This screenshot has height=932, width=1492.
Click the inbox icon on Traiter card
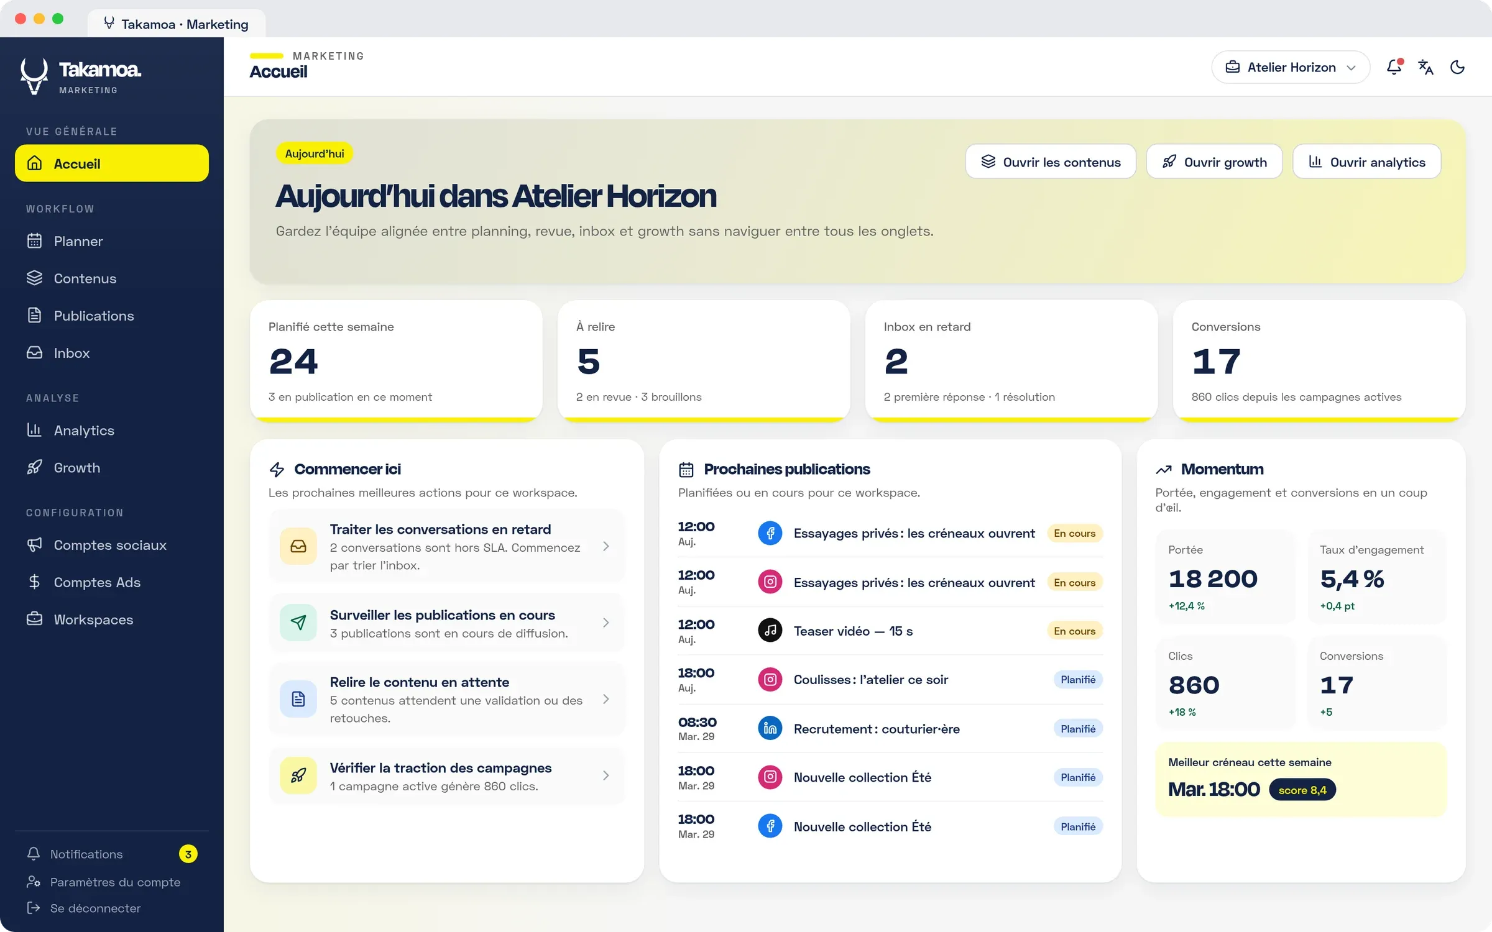pyautogui.click(x=298, y=546)
